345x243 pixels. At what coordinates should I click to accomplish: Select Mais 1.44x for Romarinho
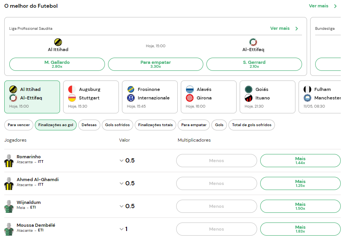pos(300,161)
